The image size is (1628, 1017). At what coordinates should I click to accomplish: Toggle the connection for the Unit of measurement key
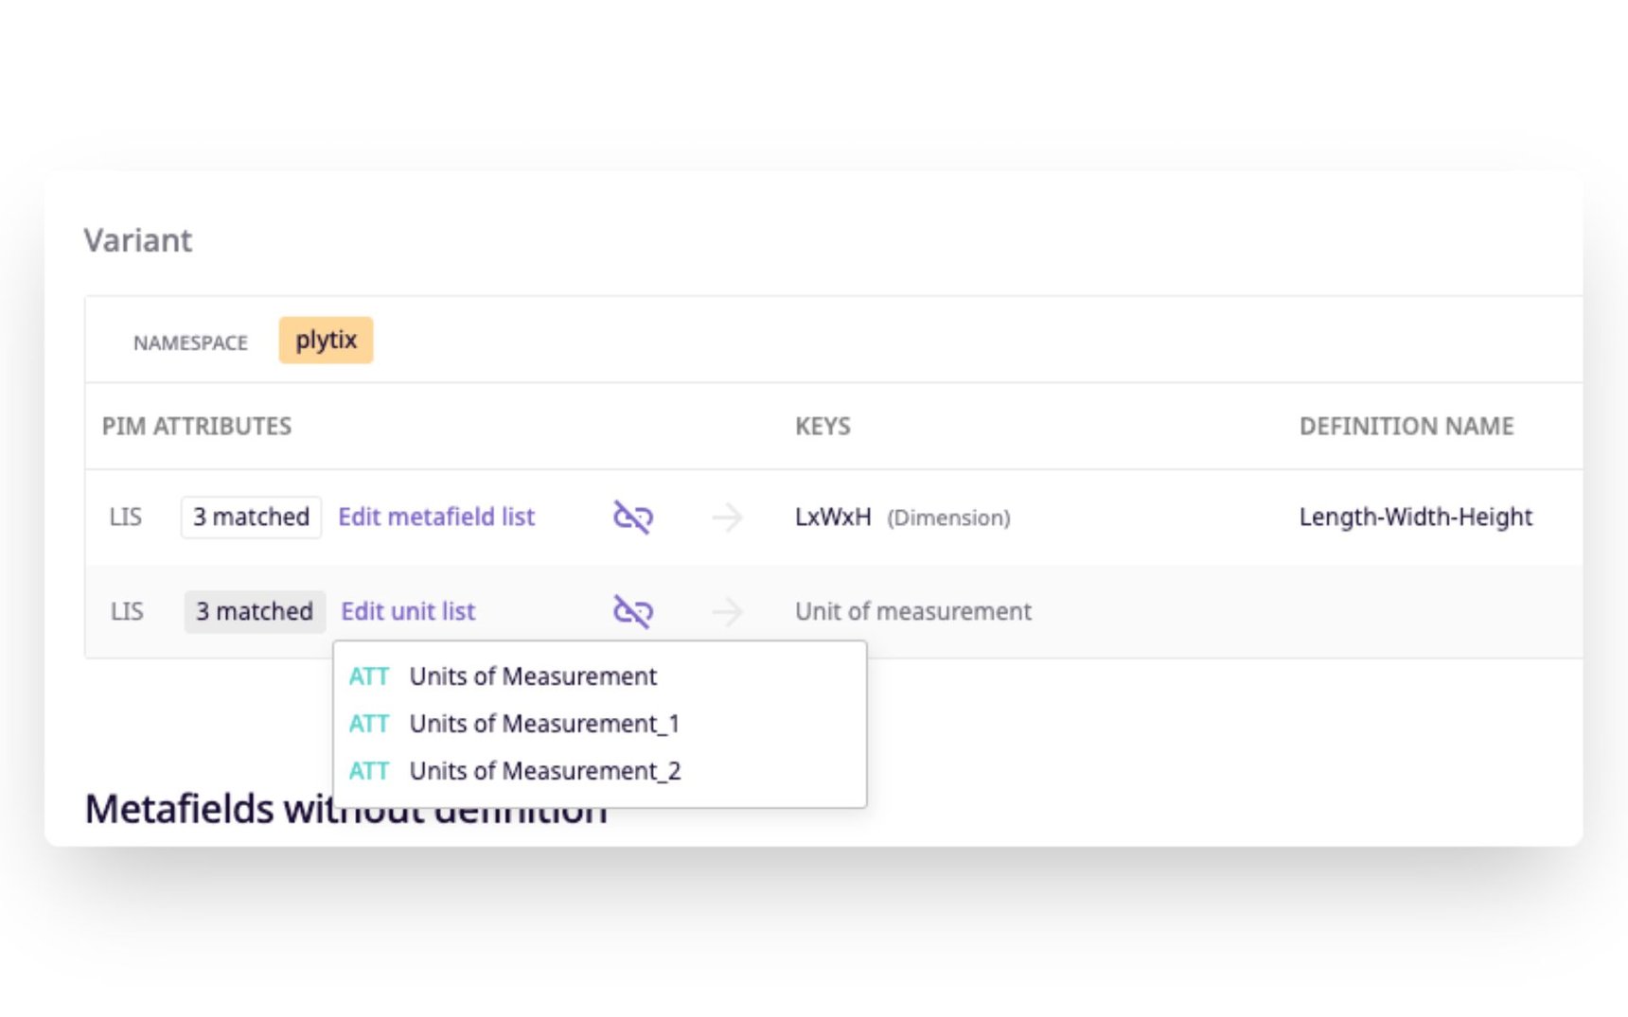click(x=632, y=611)
